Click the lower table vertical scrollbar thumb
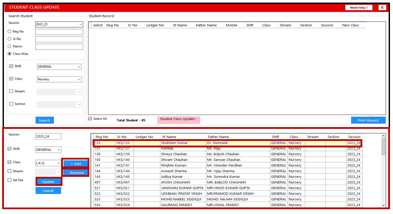This screenshot has height=214, width=393. click(383, 147)
